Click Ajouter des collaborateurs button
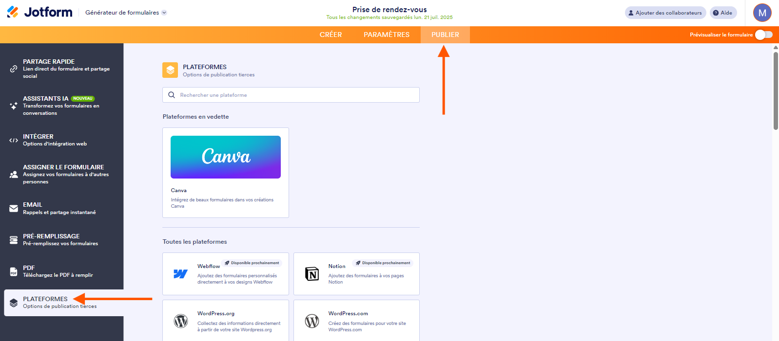The width and height of the screenshot is (779, 341). click(665, 13)
